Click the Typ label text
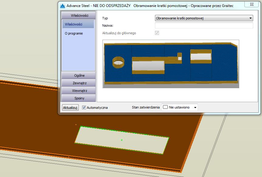 [x=105, y=18]
